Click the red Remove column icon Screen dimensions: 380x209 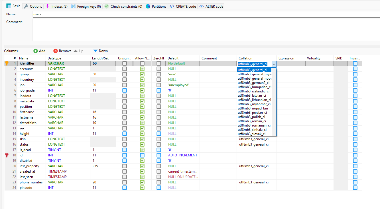click(x=56, y=51)
